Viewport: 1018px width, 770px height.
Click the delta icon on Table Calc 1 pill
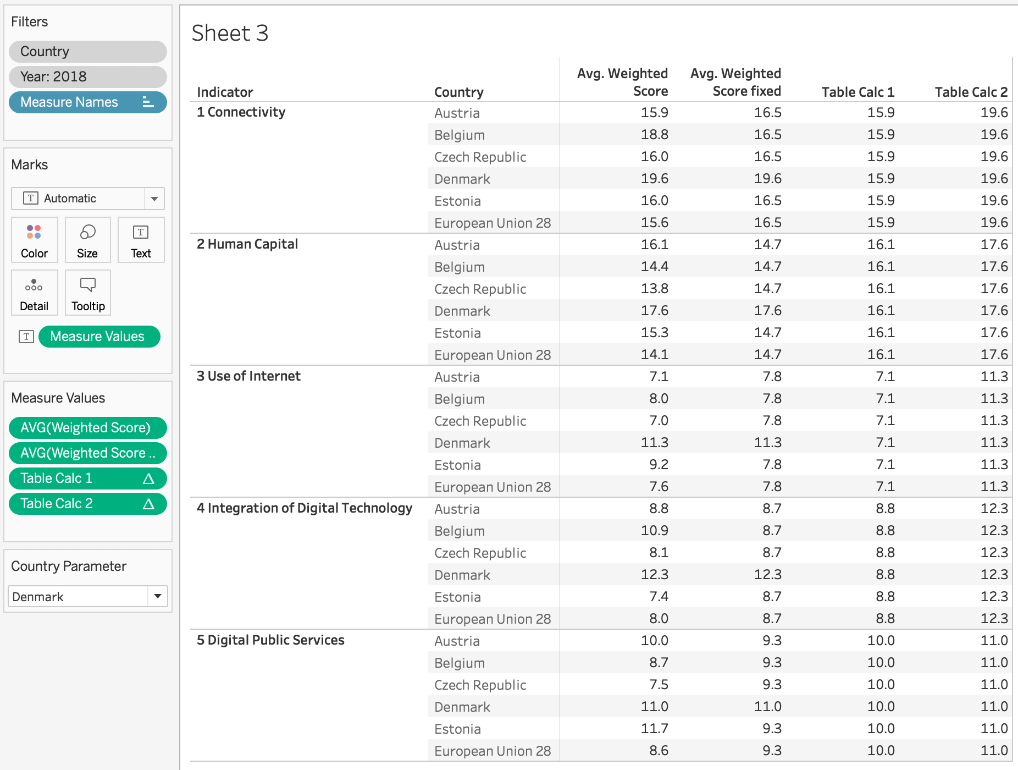[x=148, y=479]
